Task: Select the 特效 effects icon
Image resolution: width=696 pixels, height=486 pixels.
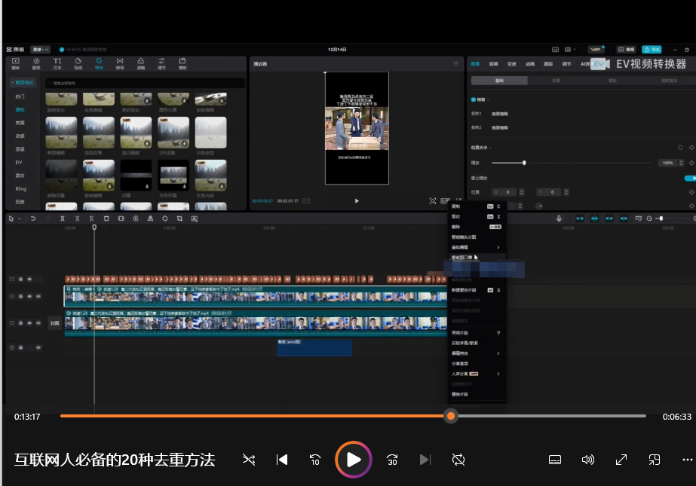Action: pyautogui.click(x=99, y=63)
